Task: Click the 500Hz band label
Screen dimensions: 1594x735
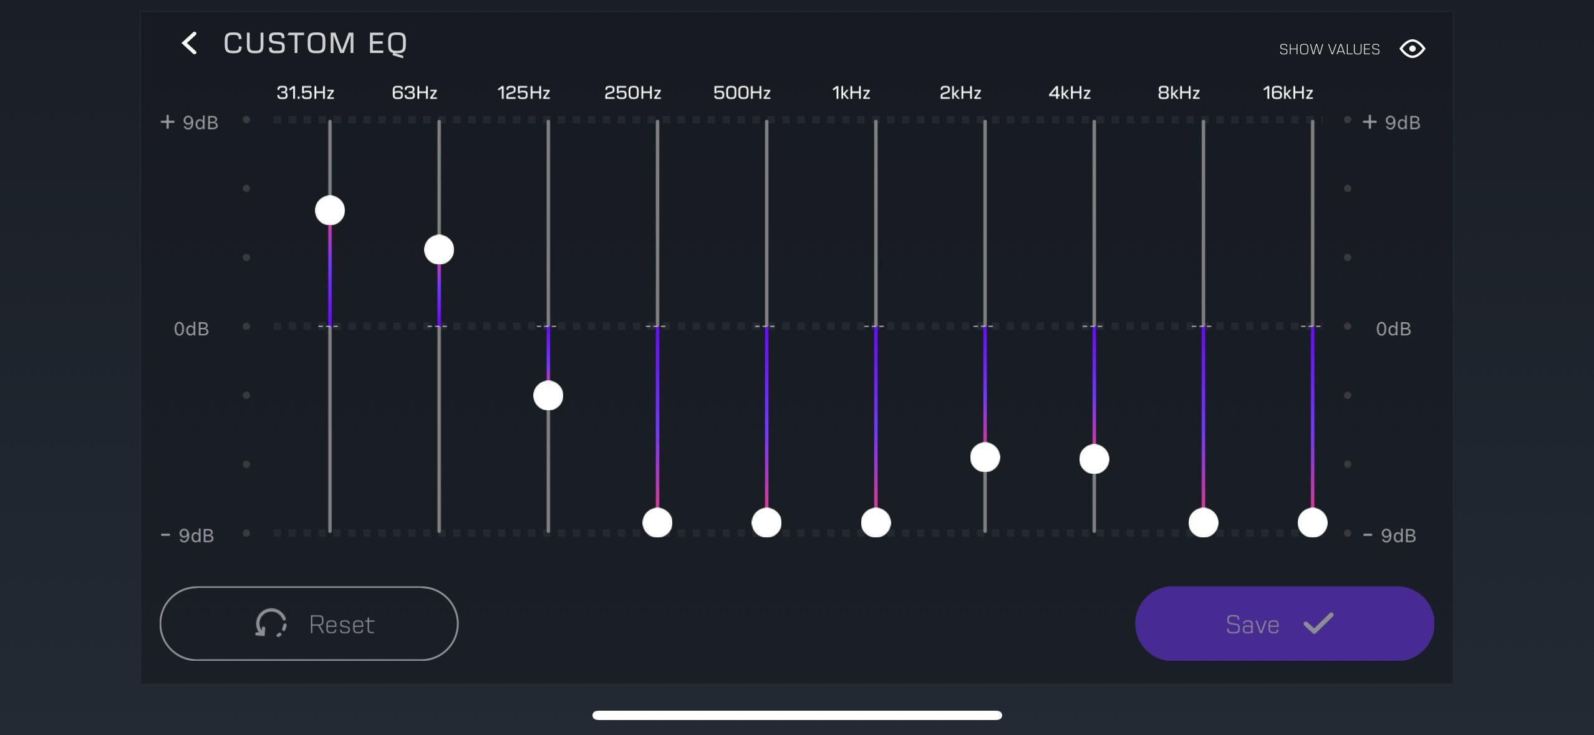Action: click(x=741, y=93)
